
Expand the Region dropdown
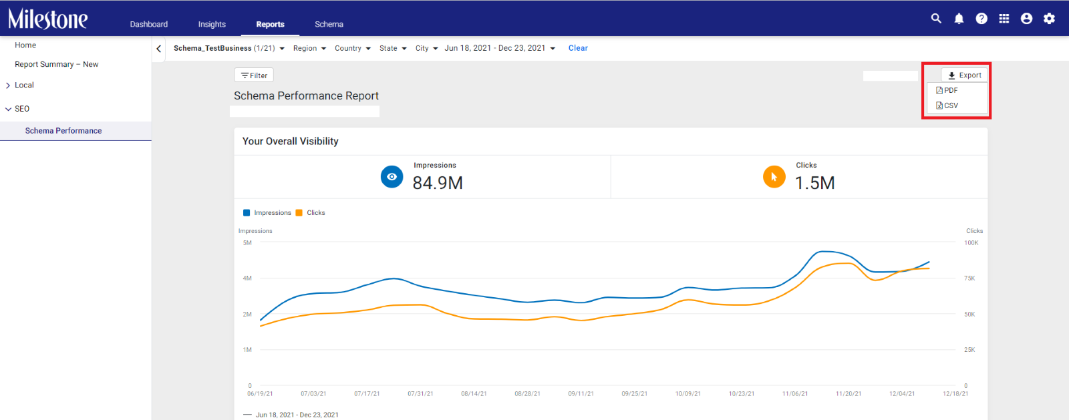(x=310, y=48)
